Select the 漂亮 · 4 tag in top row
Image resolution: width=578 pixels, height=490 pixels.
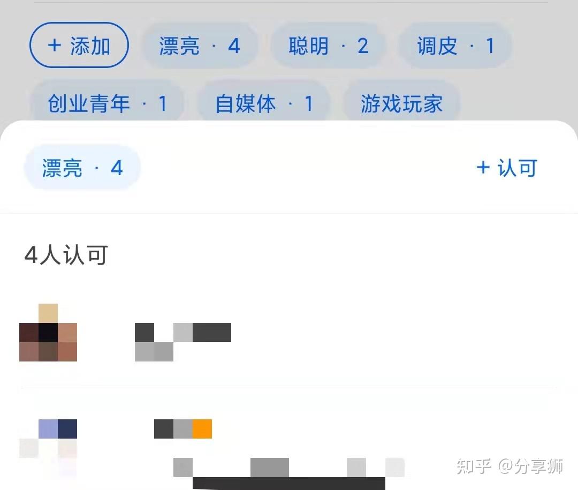(200, 46)
